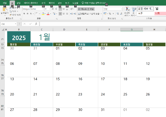Toggle the wrap text button
Screen dimensions: 166x117
click(x=86, y=9)
